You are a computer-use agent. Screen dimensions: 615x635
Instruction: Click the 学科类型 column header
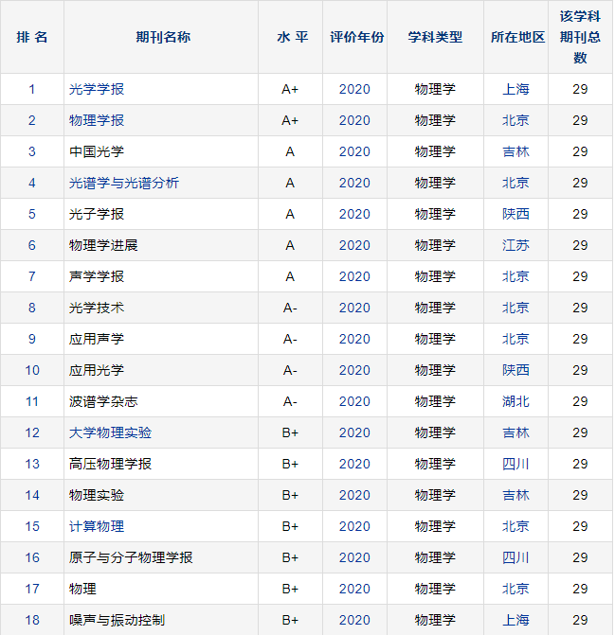pos(435,37)
